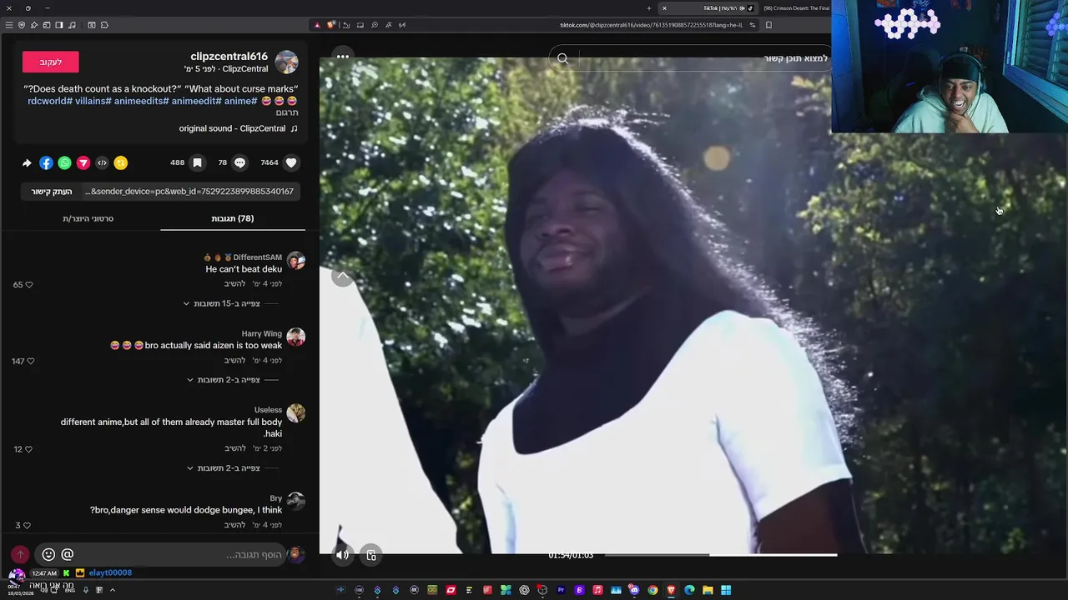Screen dimensions: 1068x600
Task: Switch to the comments (78) tab
Action: (233, 218)
